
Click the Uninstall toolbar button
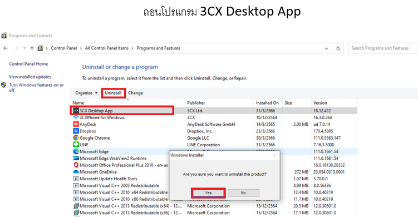[x=113, y=93]
